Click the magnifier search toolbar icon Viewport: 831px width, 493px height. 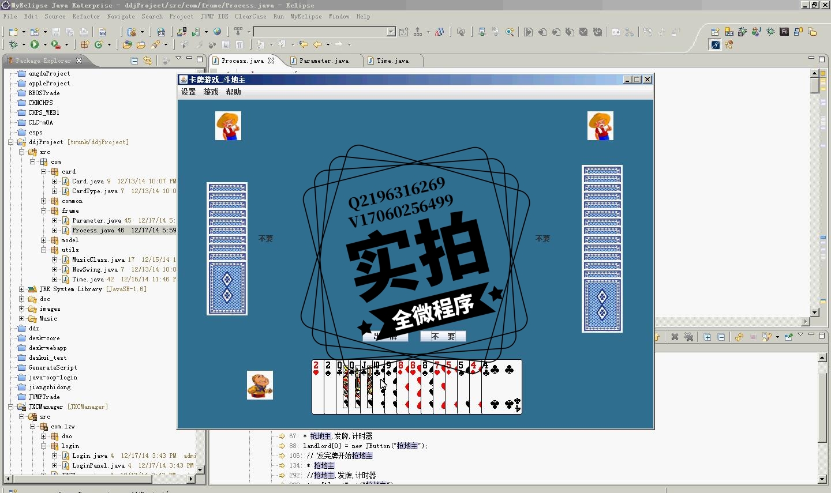[x=510, y=32]
